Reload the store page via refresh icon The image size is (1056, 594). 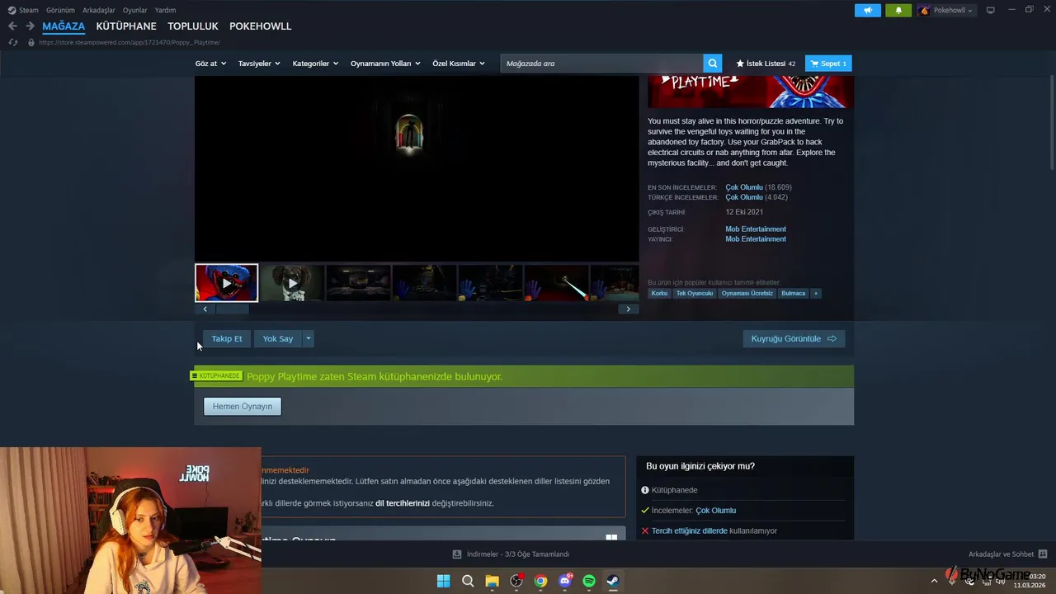[x=12, y=42]
